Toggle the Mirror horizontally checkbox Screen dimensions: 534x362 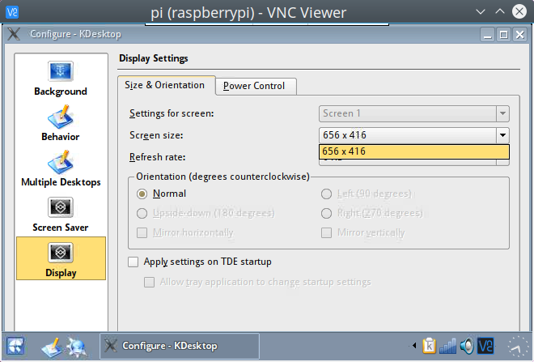pos(143,232)
